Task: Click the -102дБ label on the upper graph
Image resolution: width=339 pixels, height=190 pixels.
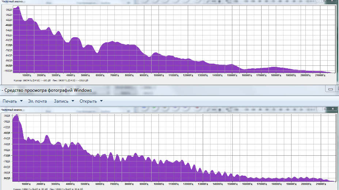Action: [8, 71]
